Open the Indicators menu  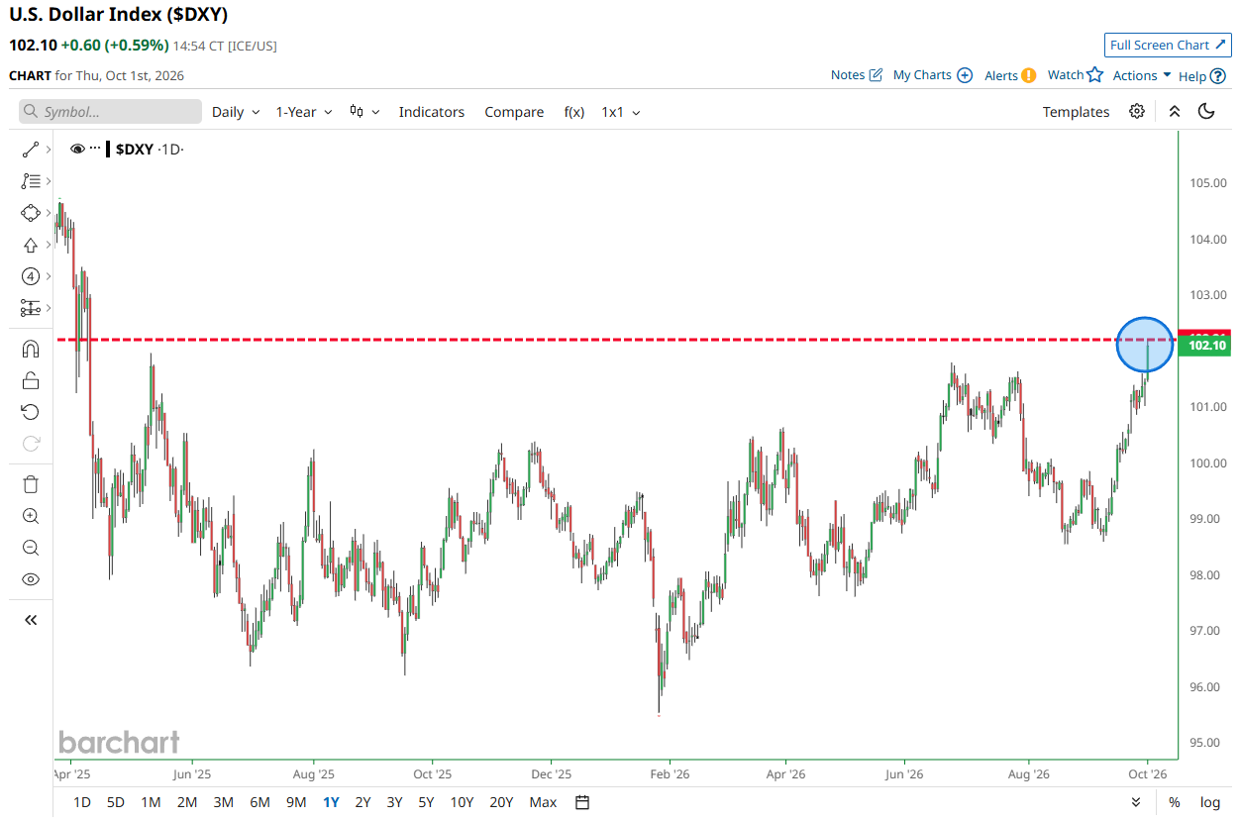click(432, 112)
